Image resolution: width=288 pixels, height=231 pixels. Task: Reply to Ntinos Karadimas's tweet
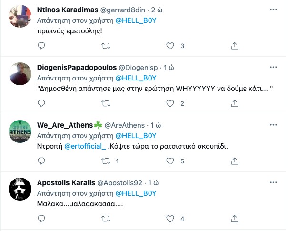tap(41, 46)
